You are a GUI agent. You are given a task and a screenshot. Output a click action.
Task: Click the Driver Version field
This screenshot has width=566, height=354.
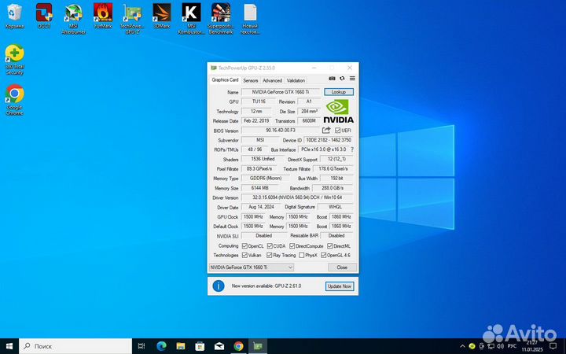coord(297,197)
